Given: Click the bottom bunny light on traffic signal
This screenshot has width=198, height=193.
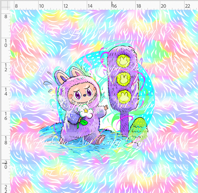Looking at the screenshot, I should [124, 97].
